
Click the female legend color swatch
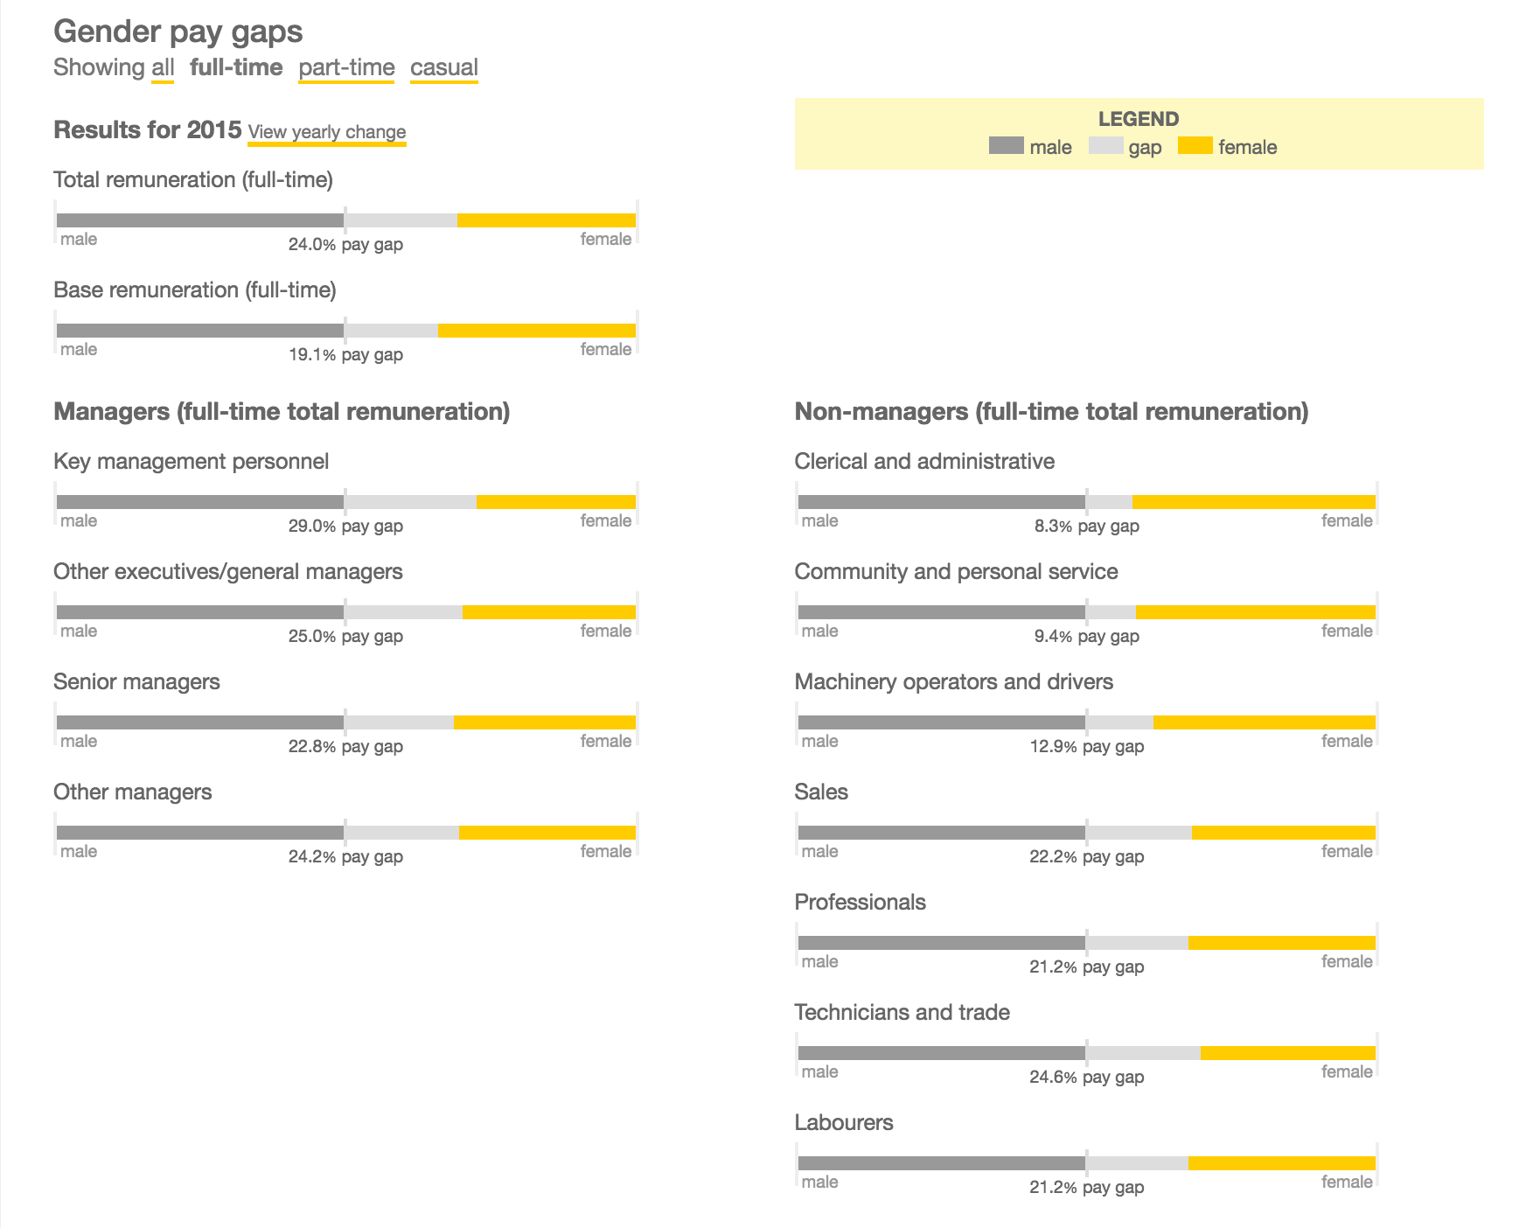[x=1195, y=146]
